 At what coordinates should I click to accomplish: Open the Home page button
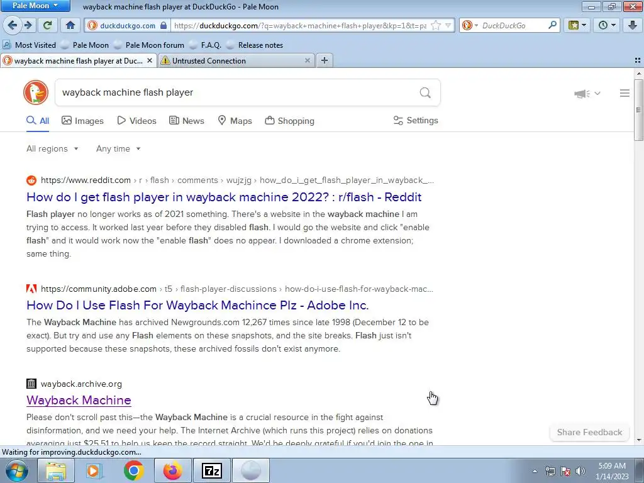coord(70,25)
